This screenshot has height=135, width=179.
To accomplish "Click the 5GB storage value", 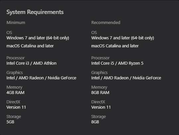I will 10,122.
